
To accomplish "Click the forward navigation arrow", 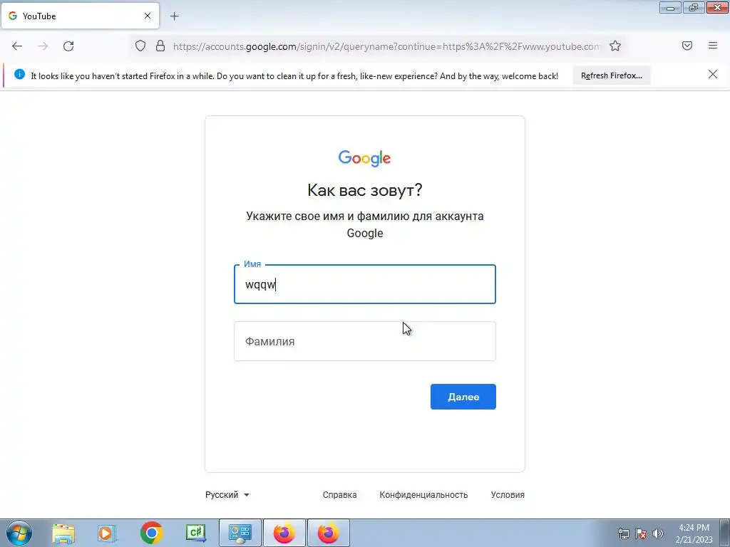I will tap(43, 46).
